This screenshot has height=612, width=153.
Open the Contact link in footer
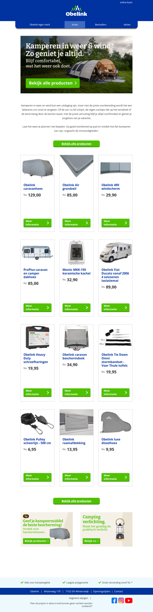pos(119,591)
